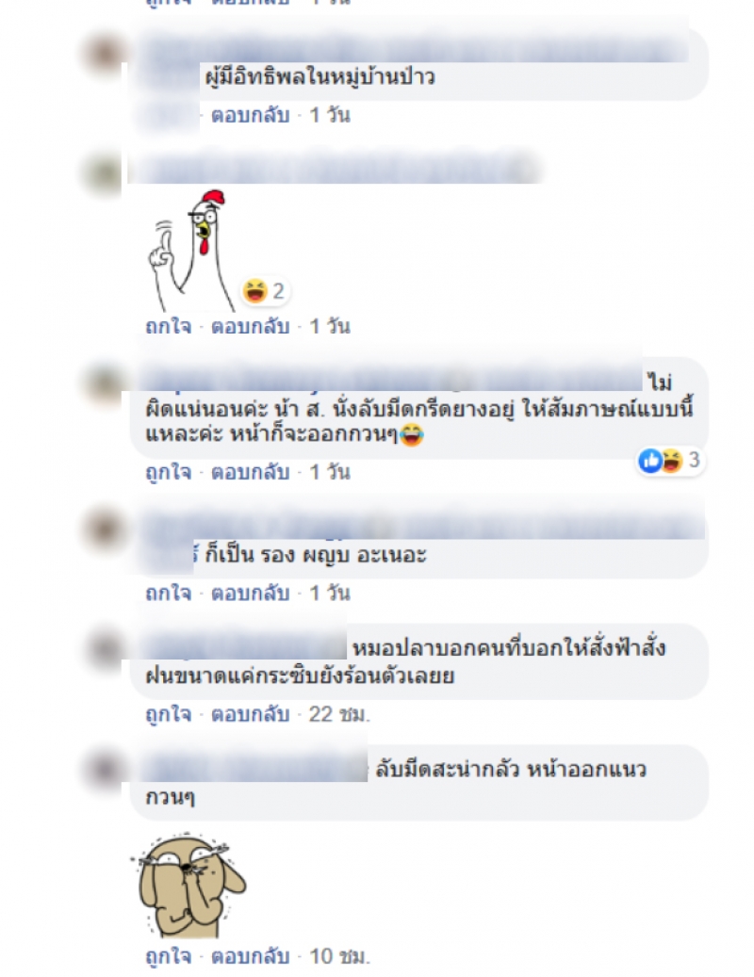Click the chicken sticker image
This screenshot has height=977, width=754.
click(x=190, y=251)
